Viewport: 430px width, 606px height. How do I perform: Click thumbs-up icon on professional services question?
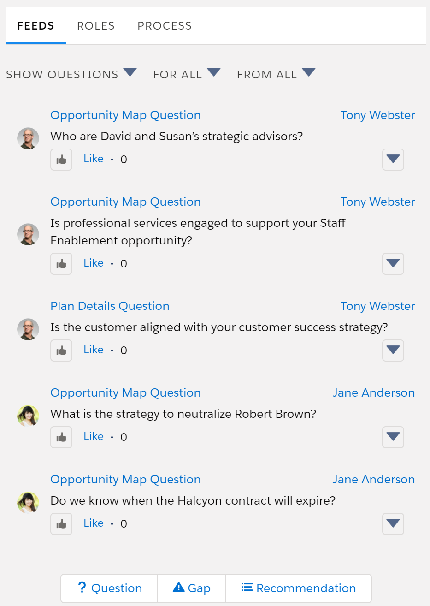point(61,264)
